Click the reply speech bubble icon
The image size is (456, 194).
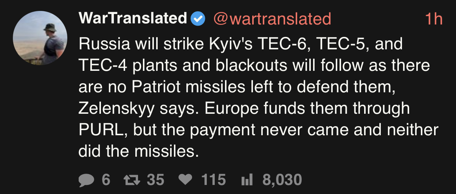pos(87,180)
